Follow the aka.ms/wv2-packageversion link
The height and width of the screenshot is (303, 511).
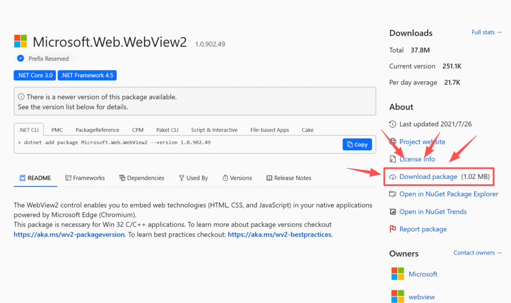coord(69,235)
